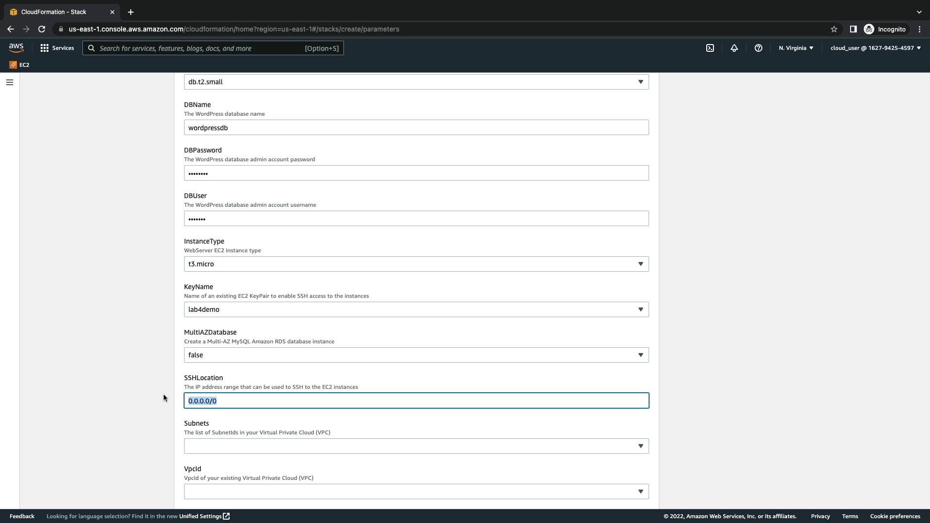Open the EC2 shortcut in favorites bar
Screen dimensions: 930x523
coord(19,65)
